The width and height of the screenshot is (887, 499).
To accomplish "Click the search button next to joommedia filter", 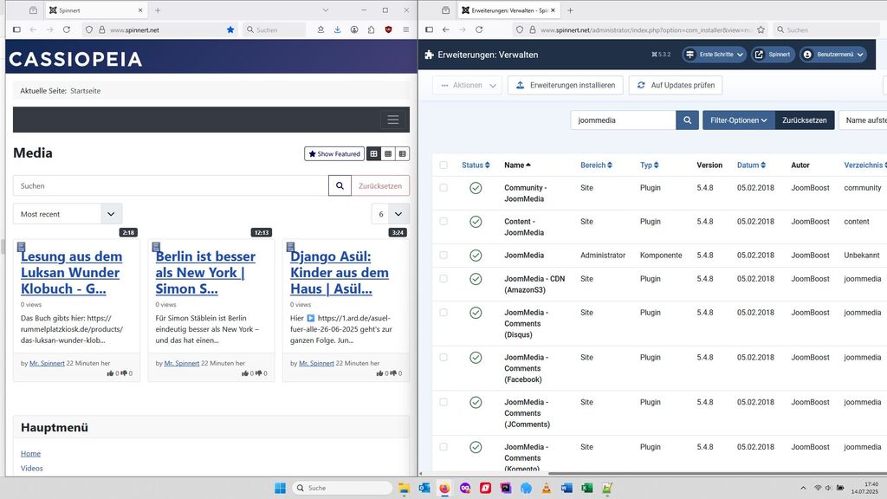I will [x=687, y=120].
